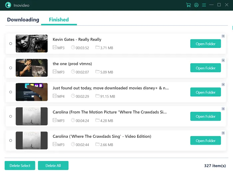Select the Kevin Gates - Really Really radio button
Screen dimensions: 233x172
coord(11,44)
